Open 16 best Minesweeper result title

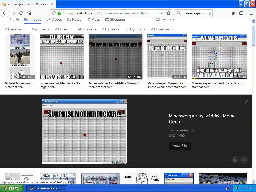20,83
